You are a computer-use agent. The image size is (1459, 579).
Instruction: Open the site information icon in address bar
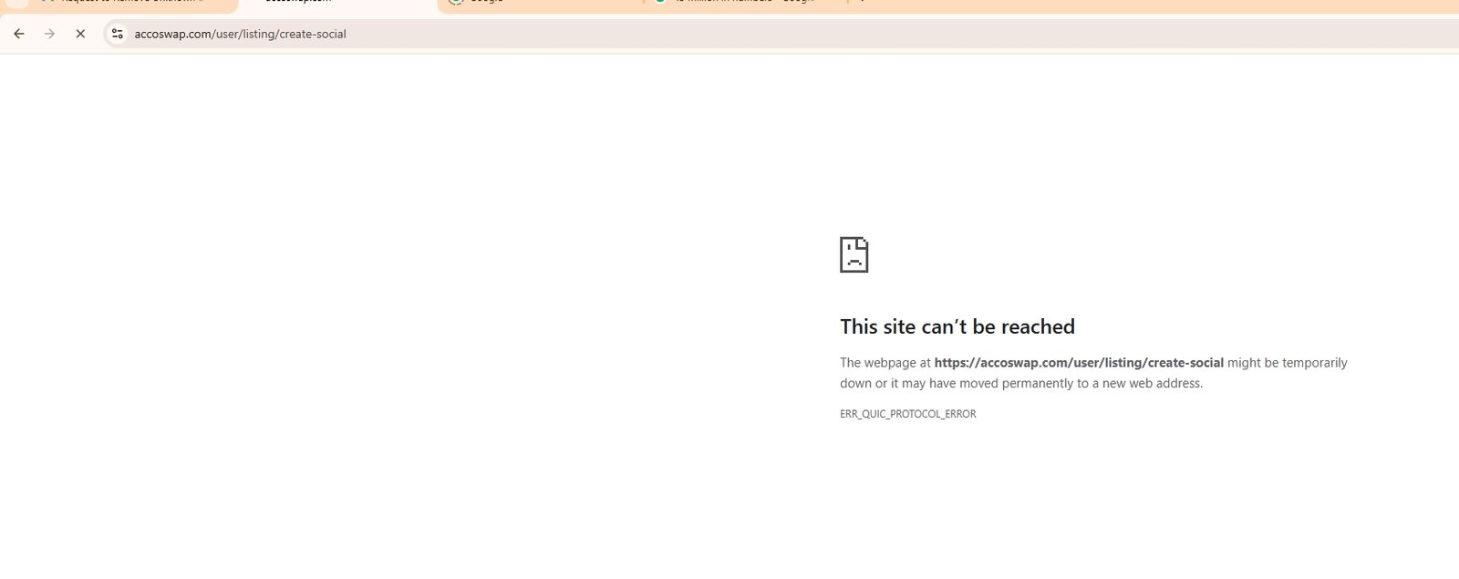tap(118, 34)
